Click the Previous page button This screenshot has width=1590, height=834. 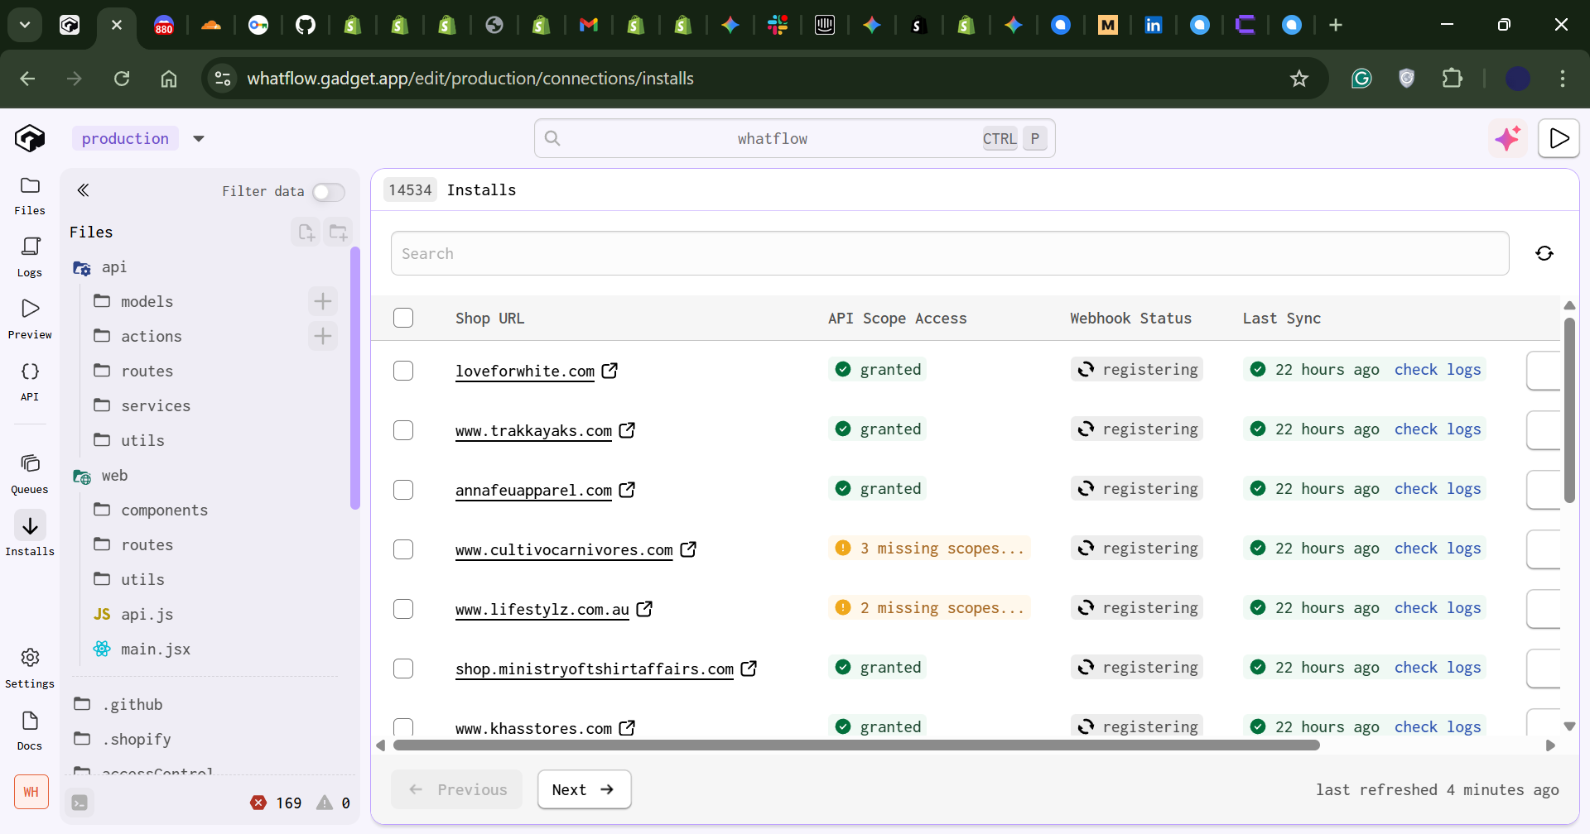click(x=457, y=789)
